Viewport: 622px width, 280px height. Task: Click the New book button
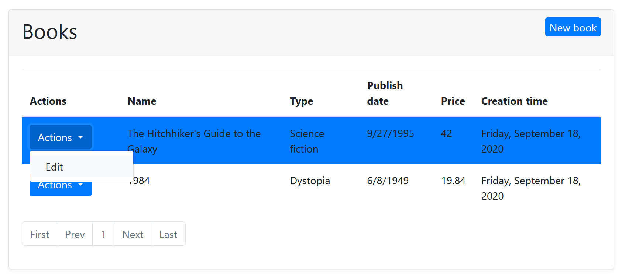pyautogui.click(x=573, y=27)
